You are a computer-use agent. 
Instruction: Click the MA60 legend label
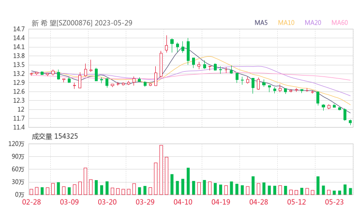click(340, 23)
